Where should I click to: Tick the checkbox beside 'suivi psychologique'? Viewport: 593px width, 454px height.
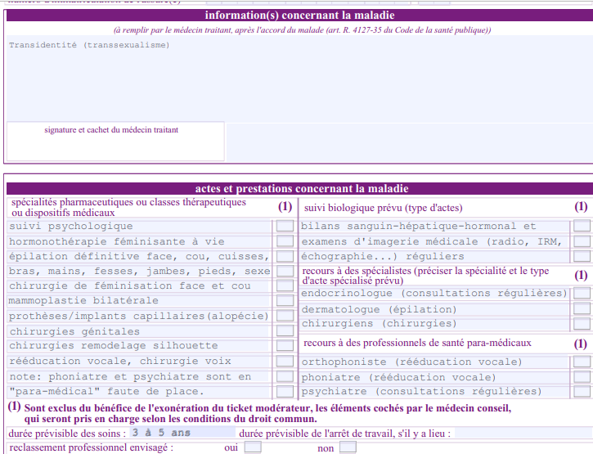(x=285, y=226)
